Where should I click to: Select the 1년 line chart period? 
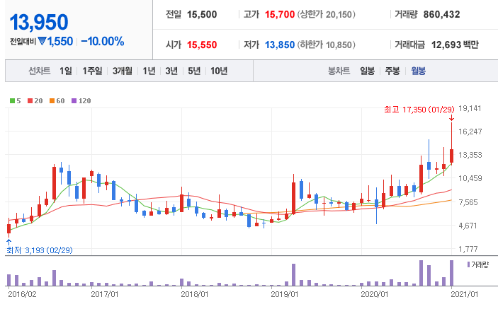click(149, 71)
